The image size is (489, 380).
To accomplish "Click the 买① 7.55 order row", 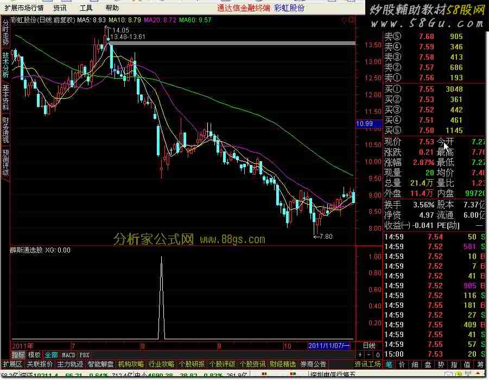I will (434, 89).
